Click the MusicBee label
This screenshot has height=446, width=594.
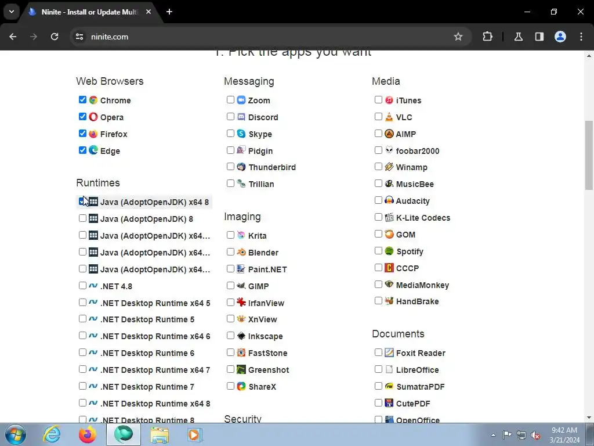click(x=415, y=184)
